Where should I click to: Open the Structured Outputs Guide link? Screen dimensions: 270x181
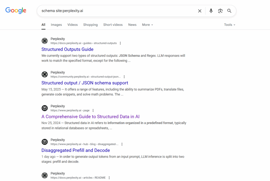(67, 49)
